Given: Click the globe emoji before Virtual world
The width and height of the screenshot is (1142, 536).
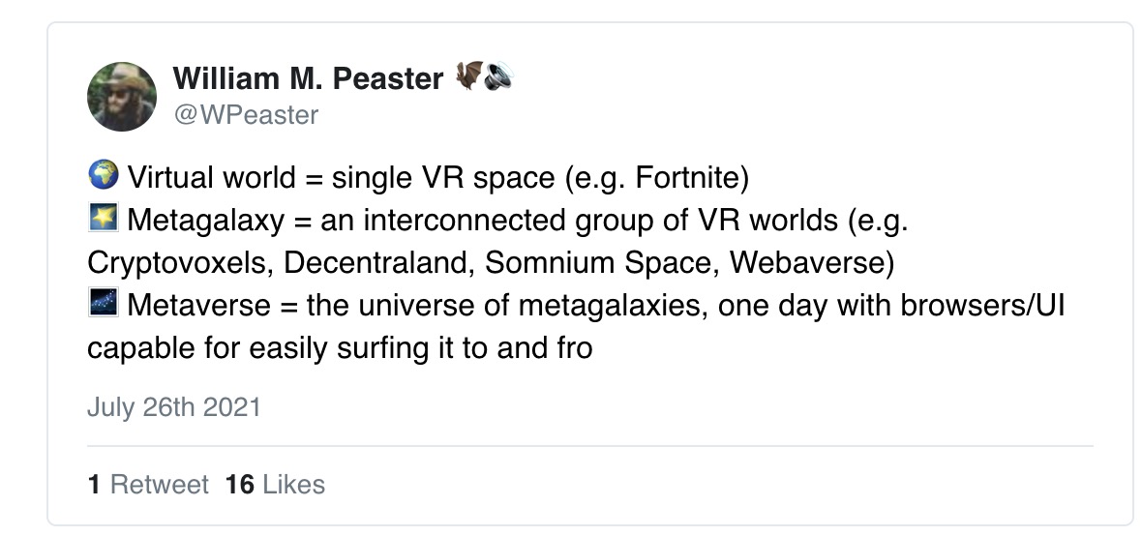Looking at the screenshot, I should coord(103,175).
